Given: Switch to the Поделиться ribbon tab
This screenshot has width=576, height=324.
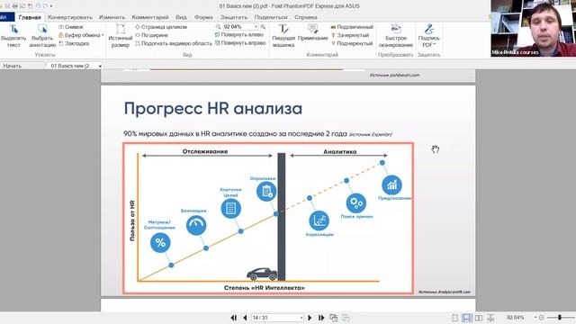Looking at the screenshot, I should click(x=271, y=17).
